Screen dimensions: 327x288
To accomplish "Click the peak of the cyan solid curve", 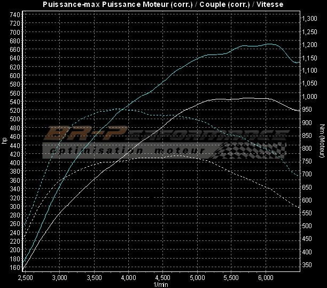I will coord(270,44).
